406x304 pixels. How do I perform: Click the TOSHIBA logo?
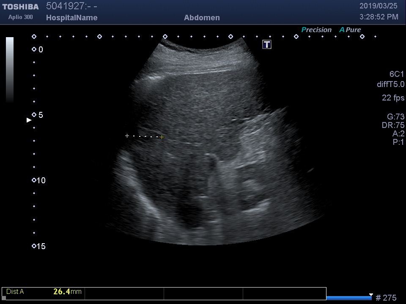point(20,7)
